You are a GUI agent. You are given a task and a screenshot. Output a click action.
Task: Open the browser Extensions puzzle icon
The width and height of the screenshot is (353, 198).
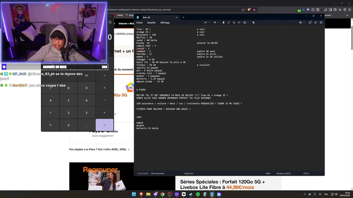(x=313, y=10)
